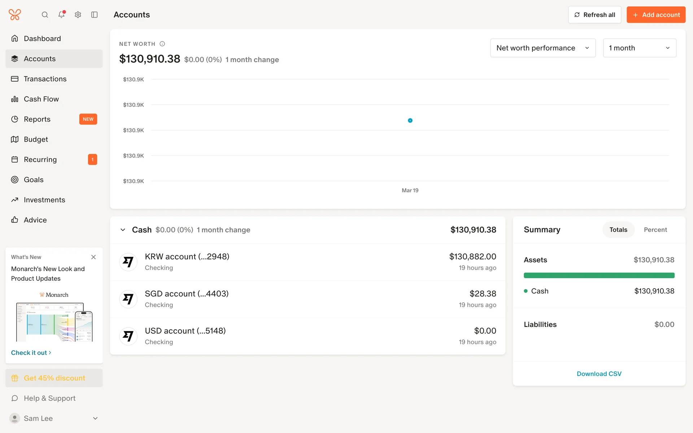Open Cash Flow page
Screen dimensions: 693x433
(41, 99)
